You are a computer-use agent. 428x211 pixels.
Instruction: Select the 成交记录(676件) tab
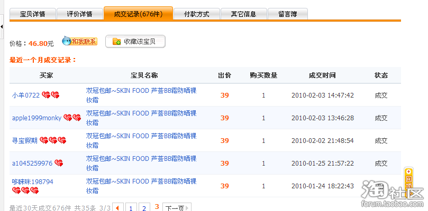pyautogui.click(x=138, y=14)
